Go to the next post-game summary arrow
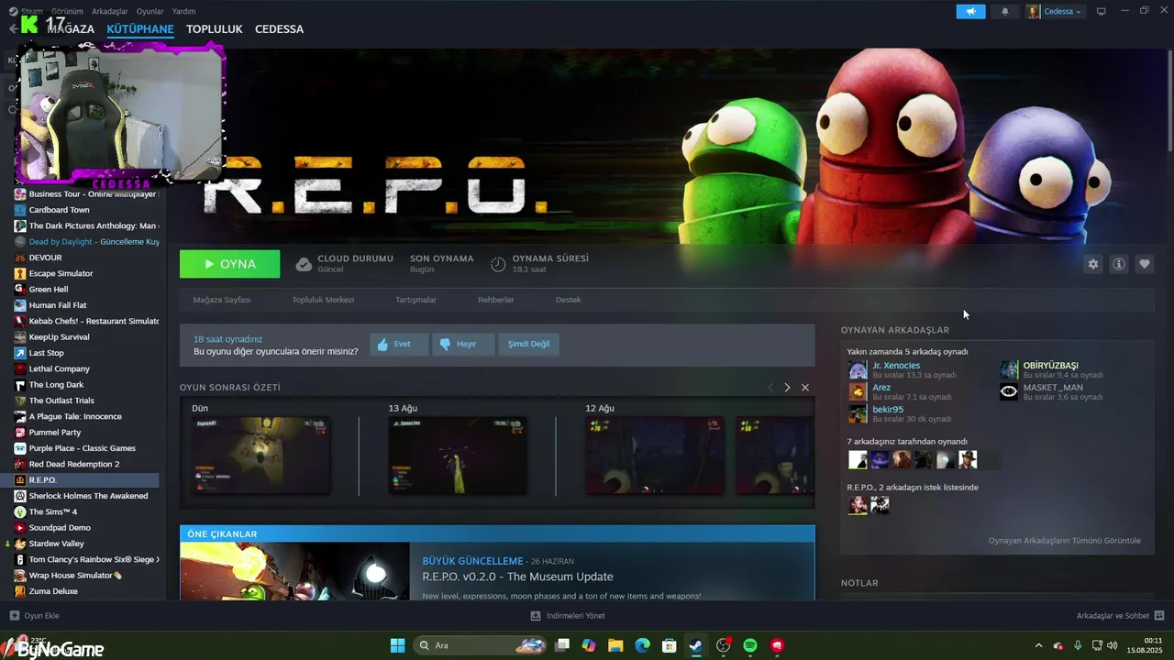Image resolution: width=1174 pixels, height=660 pixels. [x=787, y=388]
